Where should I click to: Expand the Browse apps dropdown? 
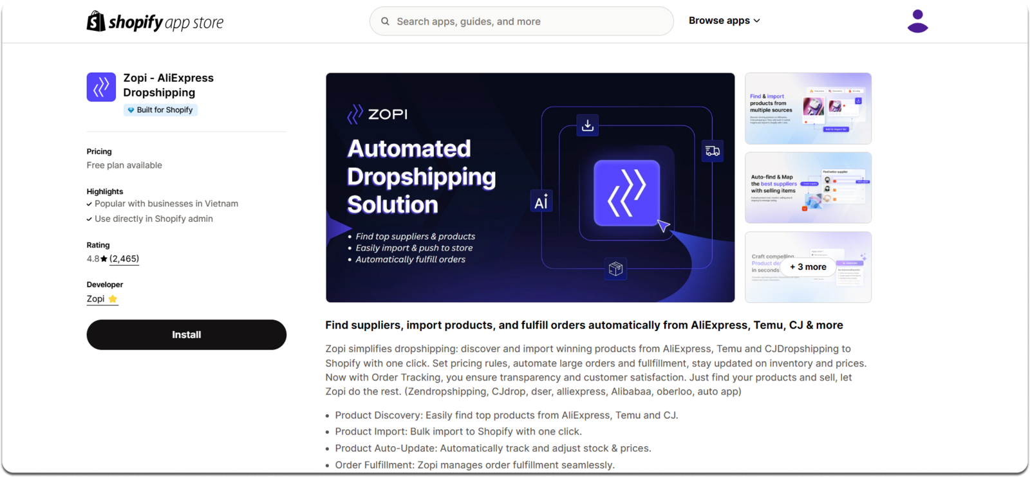pos(724,21)
